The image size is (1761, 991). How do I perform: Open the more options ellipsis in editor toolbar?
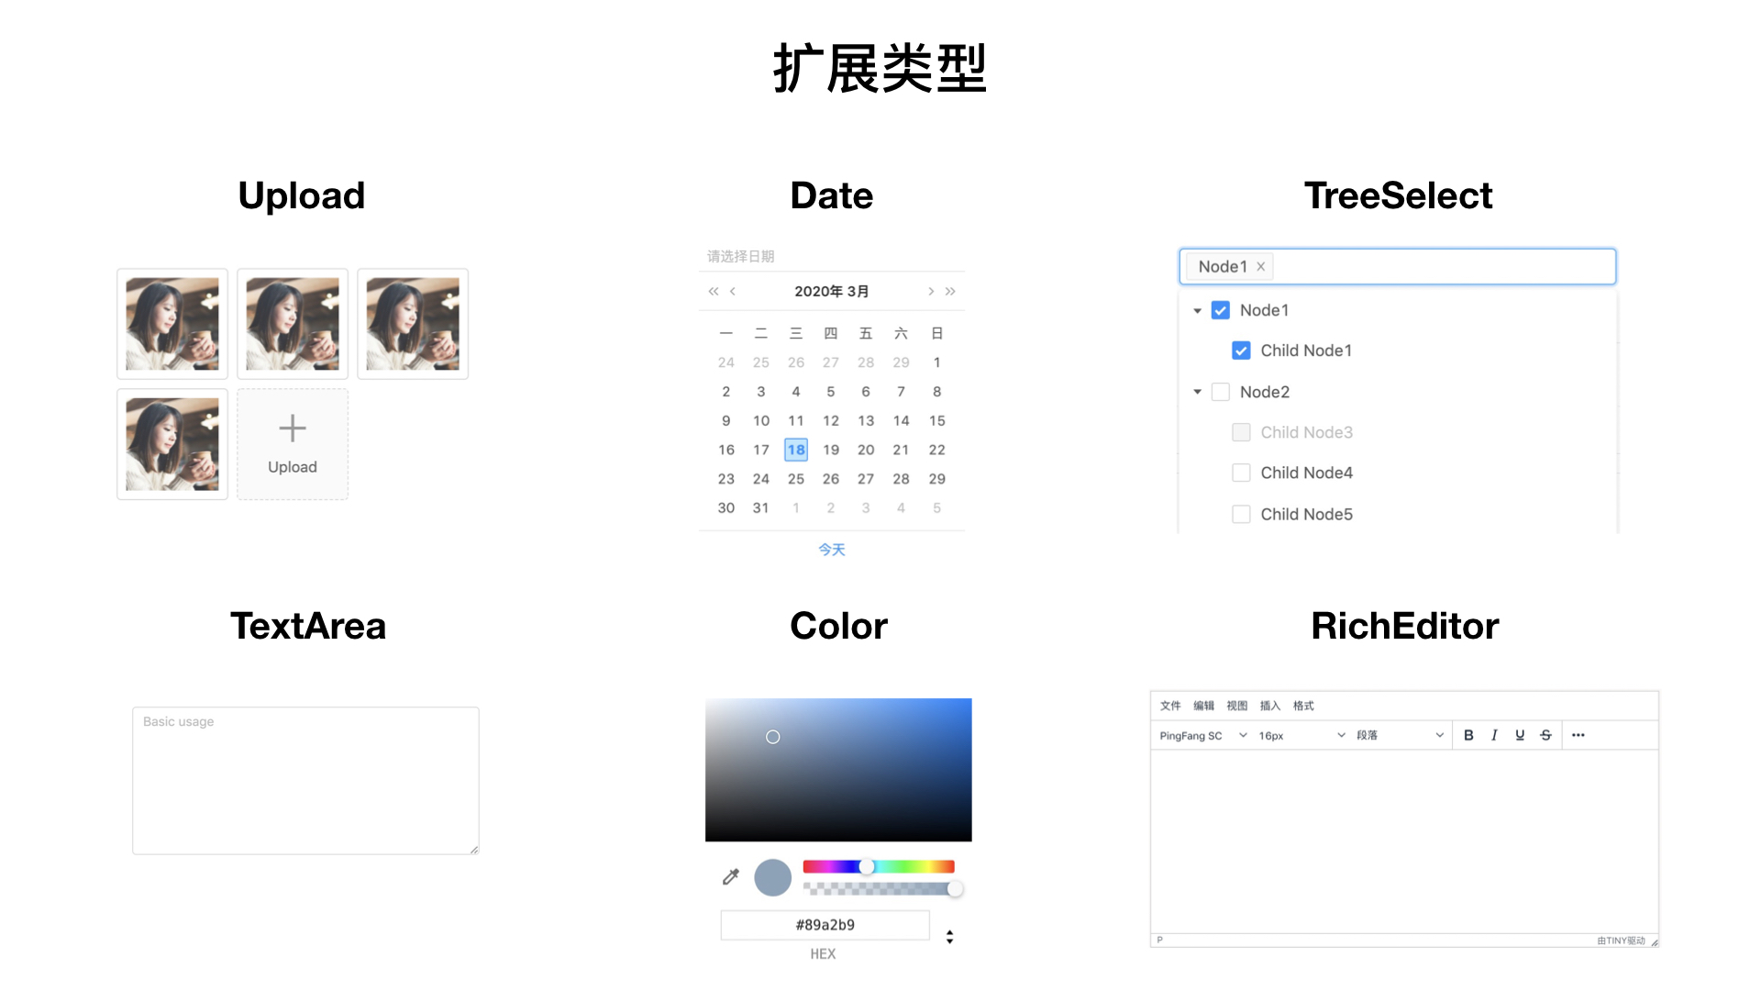(1578, 735)
